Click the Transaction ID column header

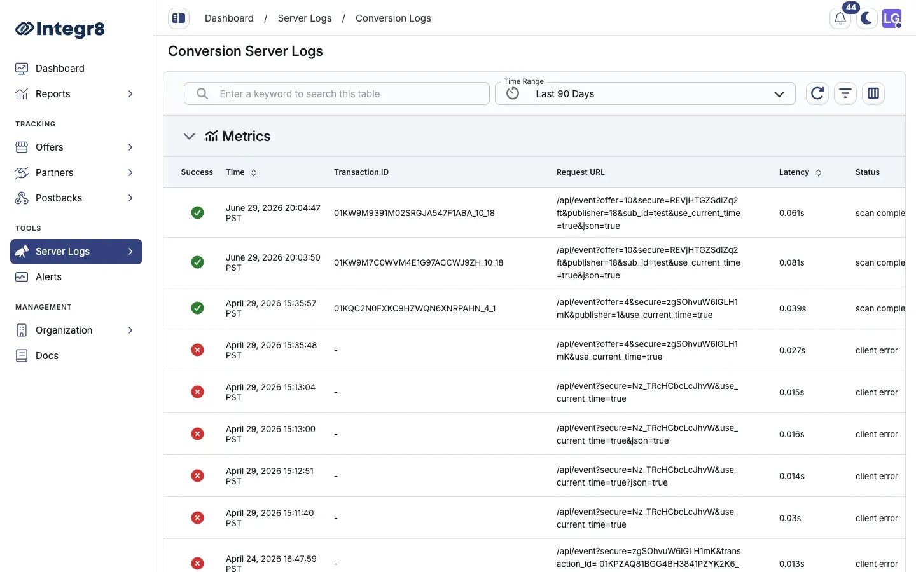point(361,172)
